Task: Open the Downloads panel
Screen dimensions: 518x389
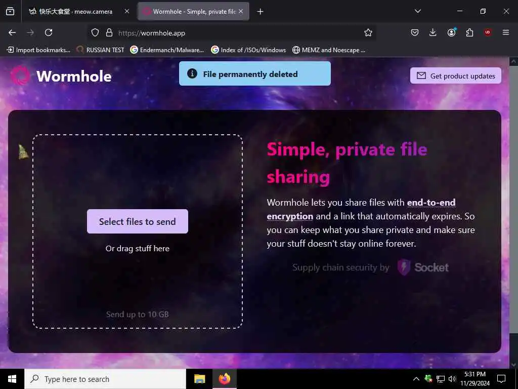Action: 433,32
